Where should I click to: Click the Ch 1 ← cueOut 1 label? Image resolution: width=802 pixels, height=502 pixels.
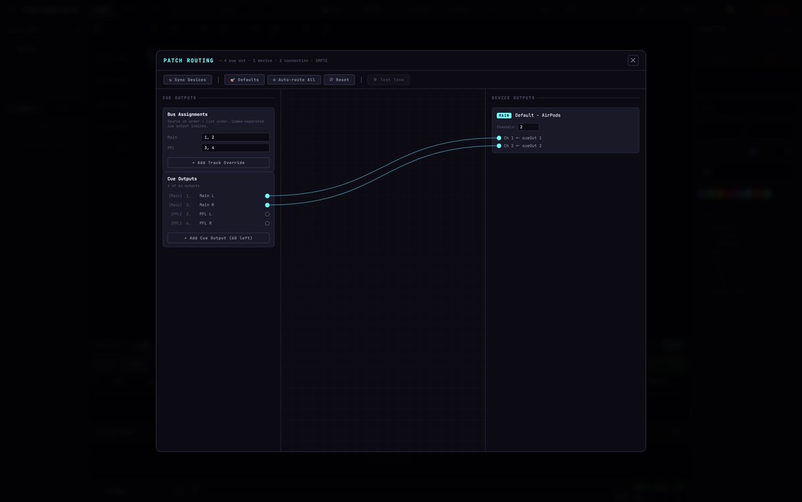[x=523, y=138]
